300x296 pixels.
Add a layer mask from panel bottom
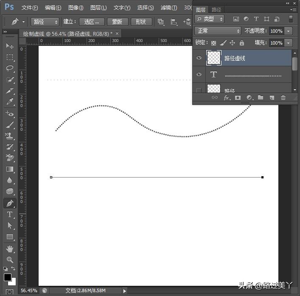click(x=238, y=98)
